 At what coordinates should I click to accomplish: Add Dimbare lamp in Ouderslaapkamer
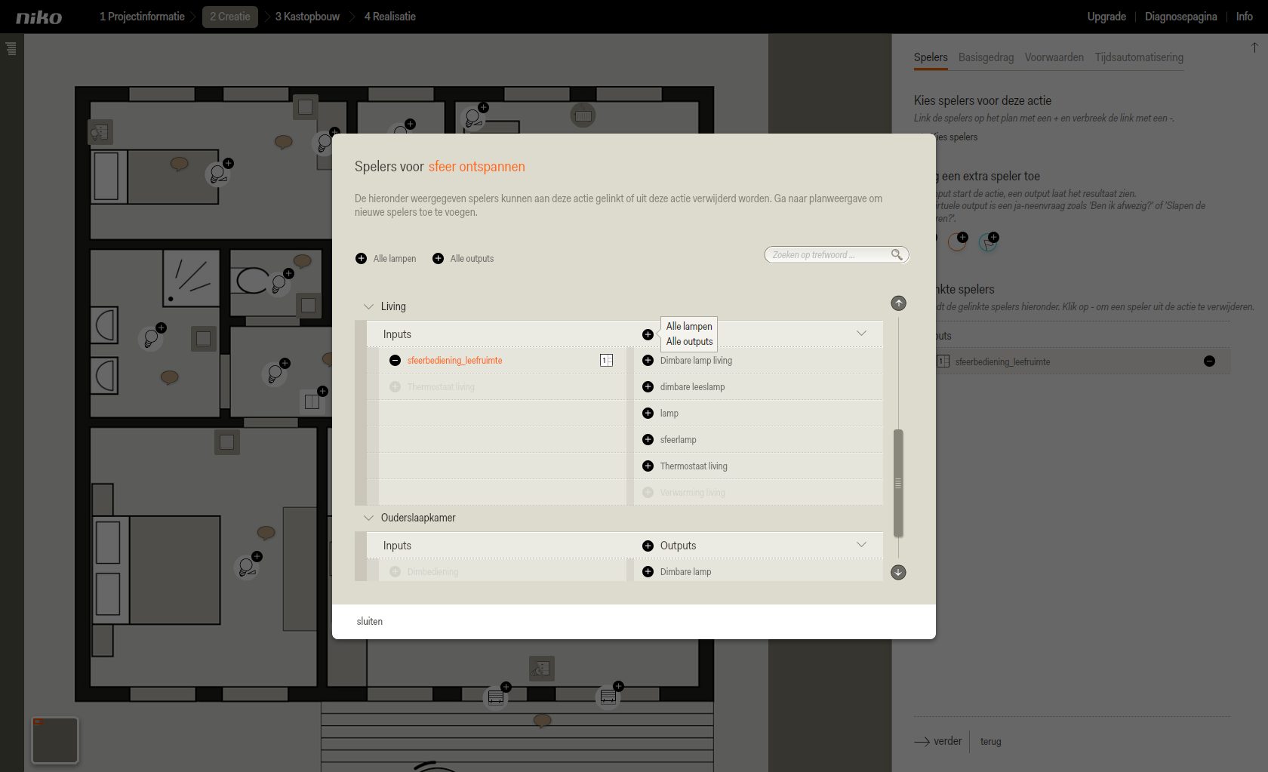648,571
